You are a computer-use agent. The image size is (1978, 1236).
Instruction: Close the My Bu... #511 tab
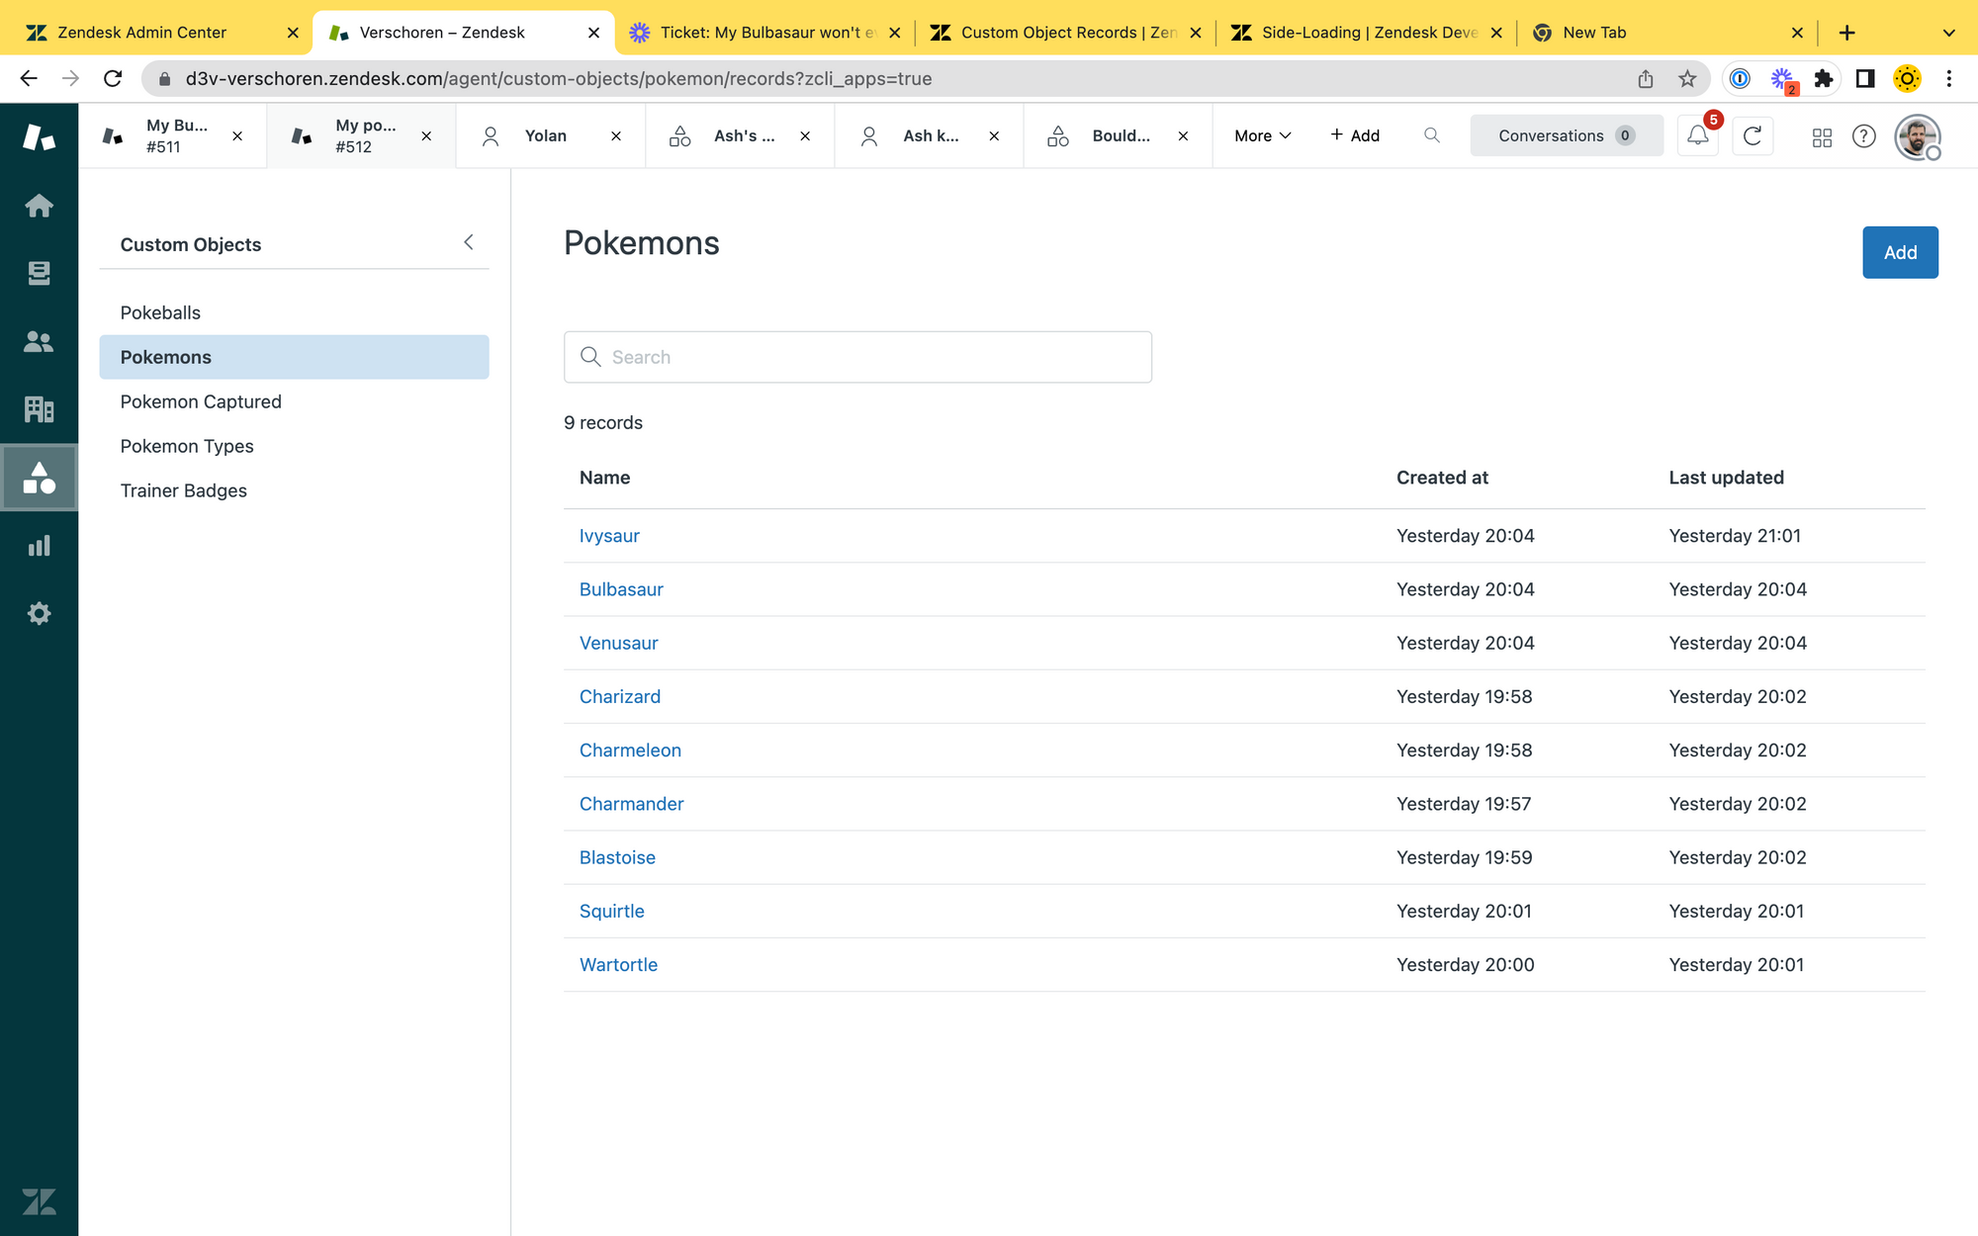tap(237, 136)
